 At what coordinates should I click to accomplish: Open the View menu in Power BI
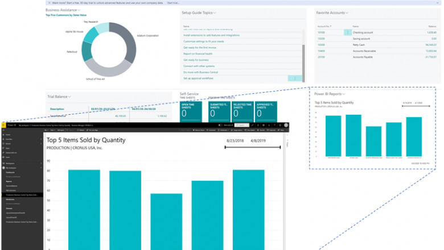tap(53, 130)
